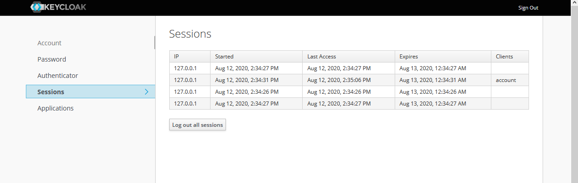578x183 pixels.
Task: Click the Started column header
Action: click(224, 57)
